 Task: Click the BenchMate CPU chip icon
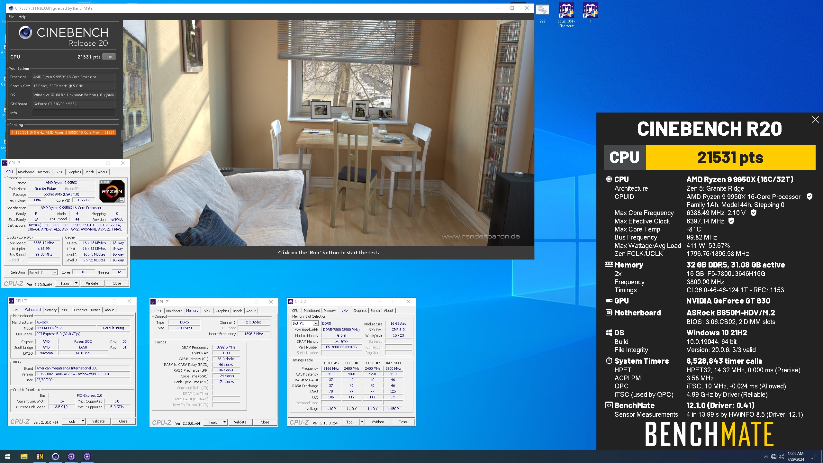tap(609, 179)
